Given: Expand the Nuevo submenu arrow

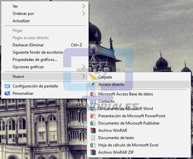Looking at the screenshot, I should 83,77.
